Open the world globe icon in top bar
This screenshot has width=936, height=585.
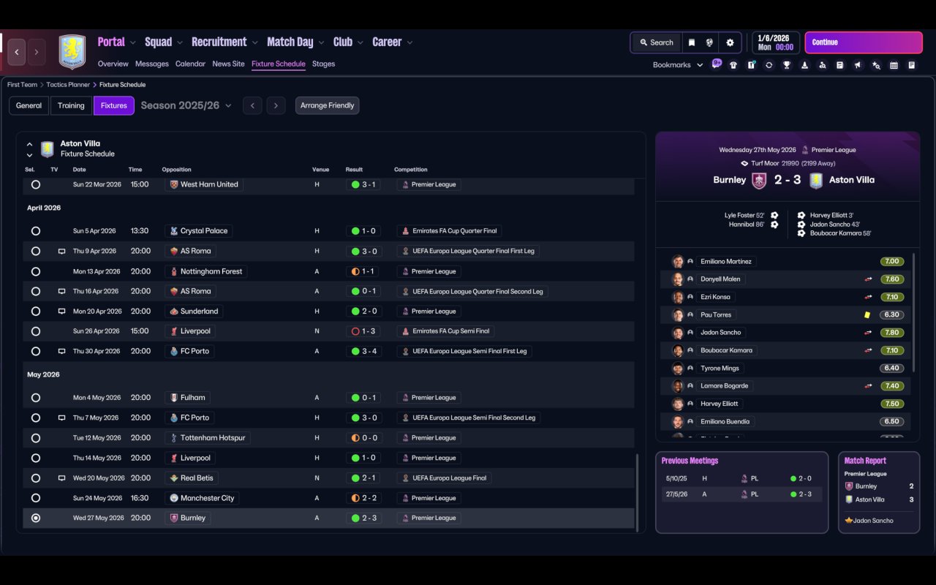709,42
